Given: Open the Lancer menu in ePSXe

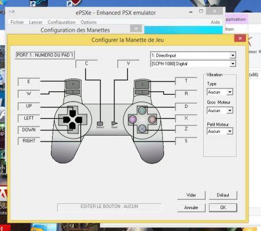Looking at the screenshot, I should 36,23.
